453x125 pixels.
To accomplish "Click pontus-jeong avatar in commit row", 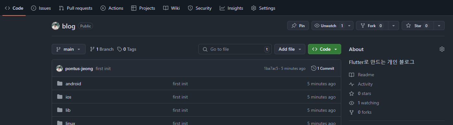I will click(59, 68).
